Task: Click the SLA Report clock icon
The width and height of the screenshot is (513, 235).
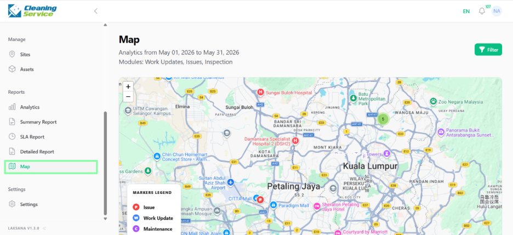Action: [x=12, y=136]
